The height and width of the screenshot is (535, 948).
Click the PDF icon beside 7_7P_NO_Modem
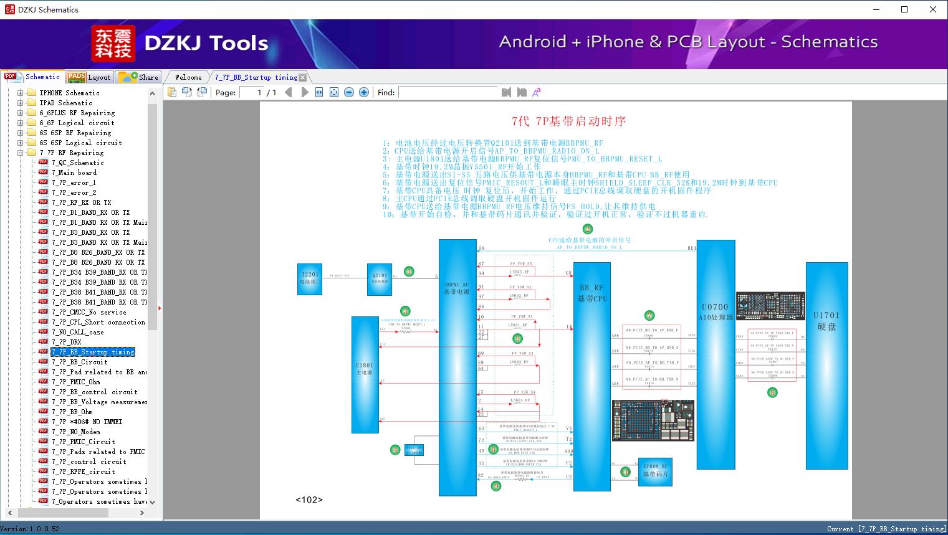43,432
